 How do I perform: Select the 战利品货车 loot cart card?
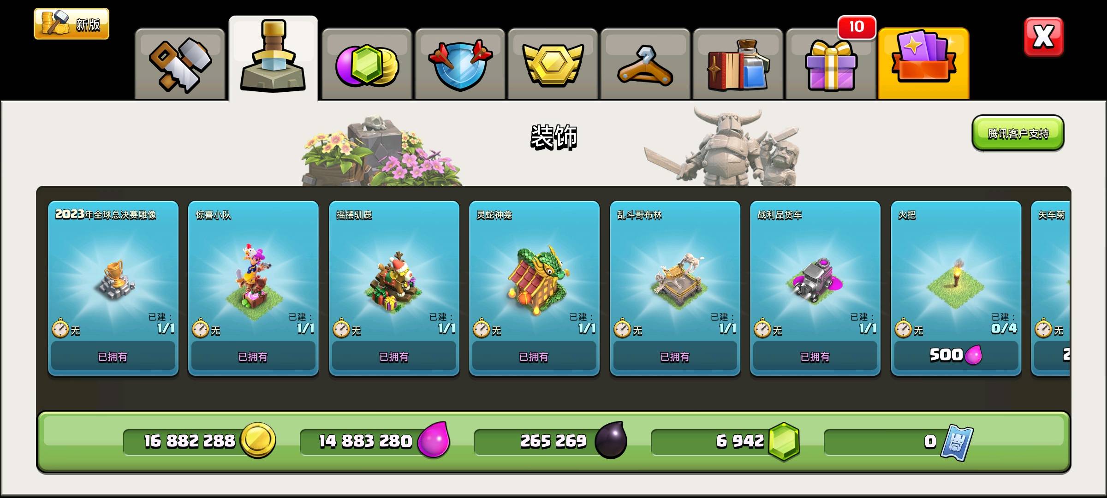pos(815,288)
